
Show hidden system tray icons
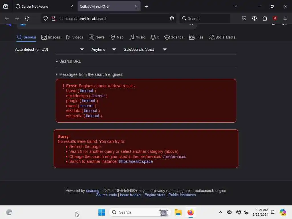click(220, 212)
